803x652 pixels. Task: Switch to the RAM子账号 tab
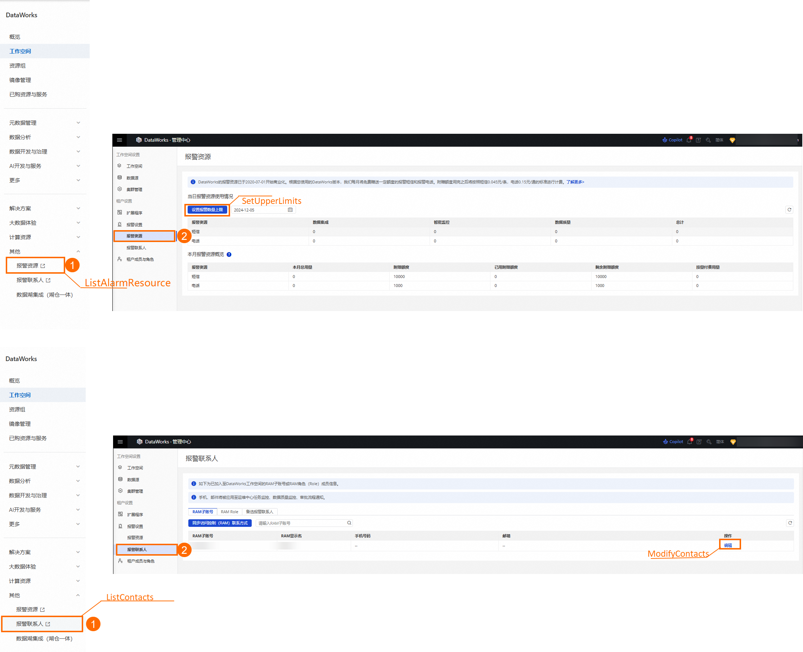(x=203, y=512)
